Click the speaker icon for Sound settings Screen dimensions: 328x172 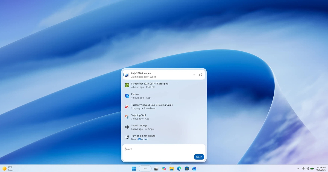tap(127, 127)
